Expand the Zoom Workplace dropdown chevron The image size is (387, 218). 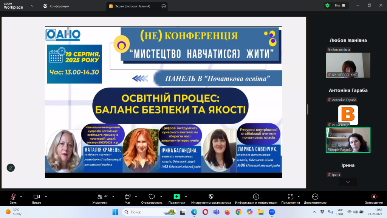coord(32,6)
